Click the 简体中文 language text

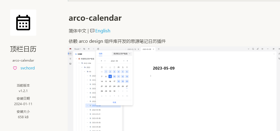[78, 31]
